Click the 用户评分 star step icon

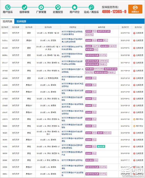(75, 7)
